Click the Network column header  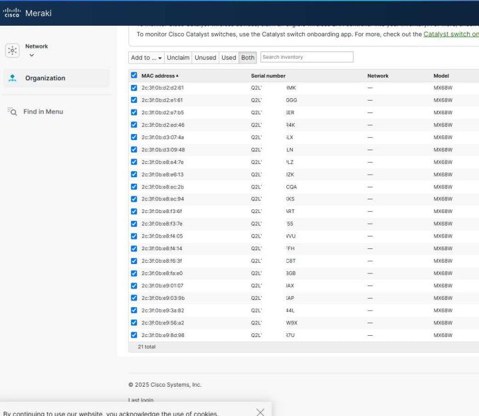click(x=378, y=76)
